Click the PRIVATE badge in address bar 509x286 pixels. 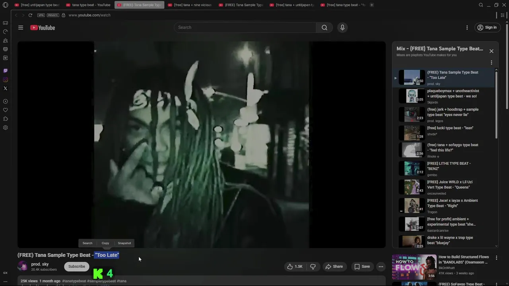pyautogui.click(x=53, y=15)
